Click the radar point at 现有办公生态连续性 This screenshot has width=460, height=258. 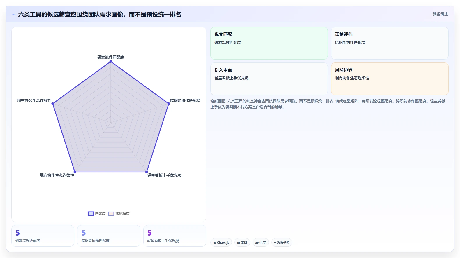pyautogui.click(x=53, y=104)
